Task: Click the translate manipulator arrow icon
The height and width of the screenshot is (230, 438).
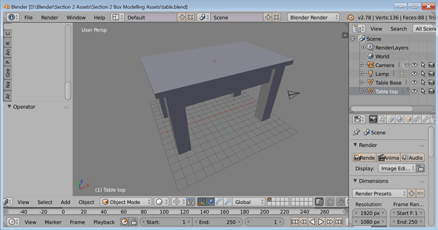Action: click(210, 201)
